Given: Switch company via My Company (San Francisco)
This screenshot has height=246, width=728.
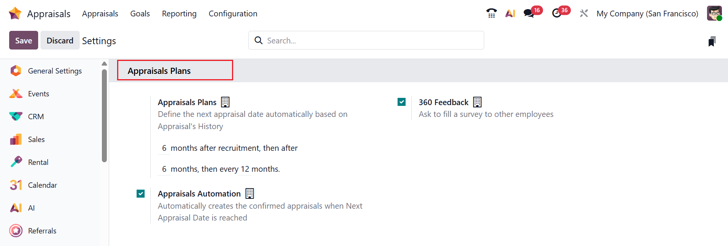Looking at the screenshot, I should coord(647,14).
